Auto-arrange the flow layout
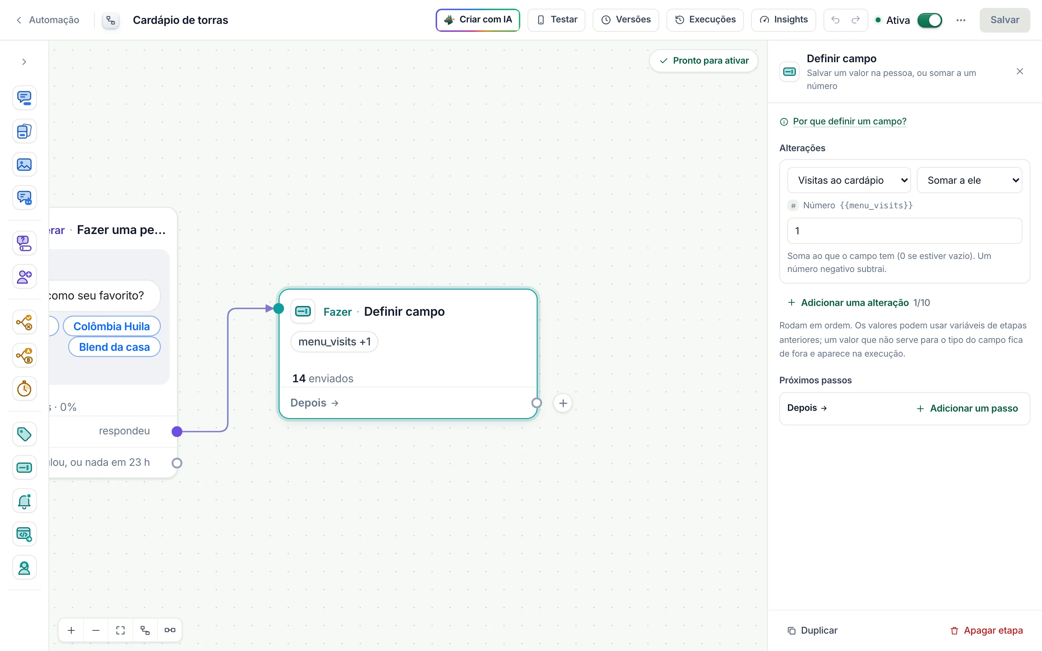 point(145,630)
